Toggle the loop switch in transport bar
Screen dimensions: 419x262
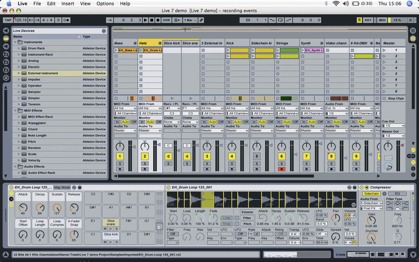coord(280,20)
